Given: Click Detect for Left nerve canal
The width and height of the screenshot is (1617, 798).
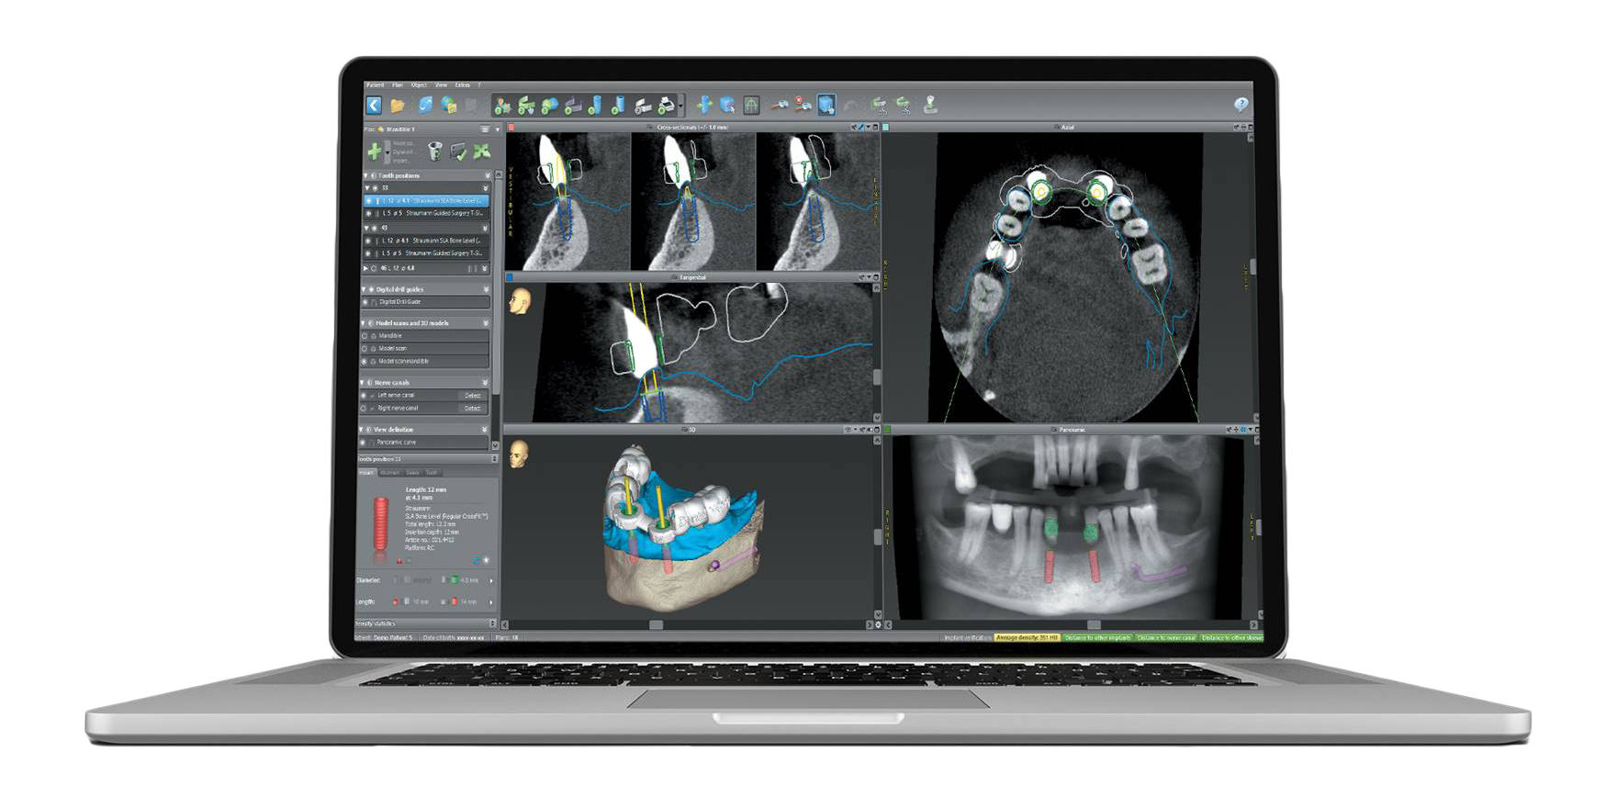Looking at the screenshot, I should click(x=473, y=395).
